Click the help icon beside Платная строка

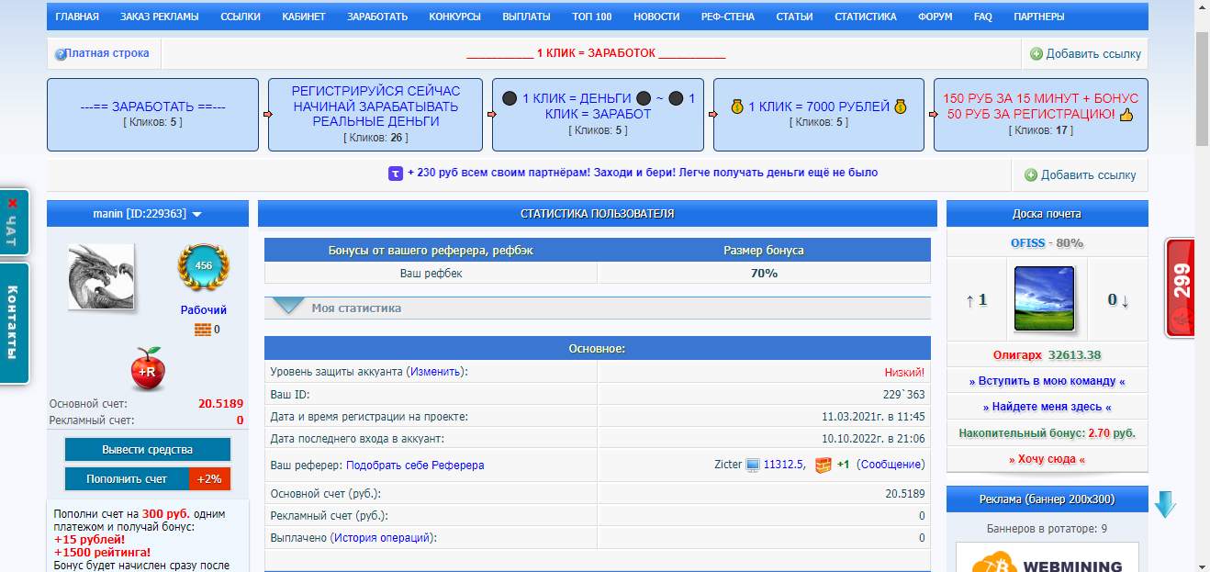61,54
